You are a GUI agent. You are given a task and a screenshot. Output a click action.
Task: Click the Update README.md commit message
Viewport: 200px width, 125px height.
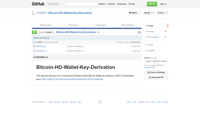(x=75, y=51)
